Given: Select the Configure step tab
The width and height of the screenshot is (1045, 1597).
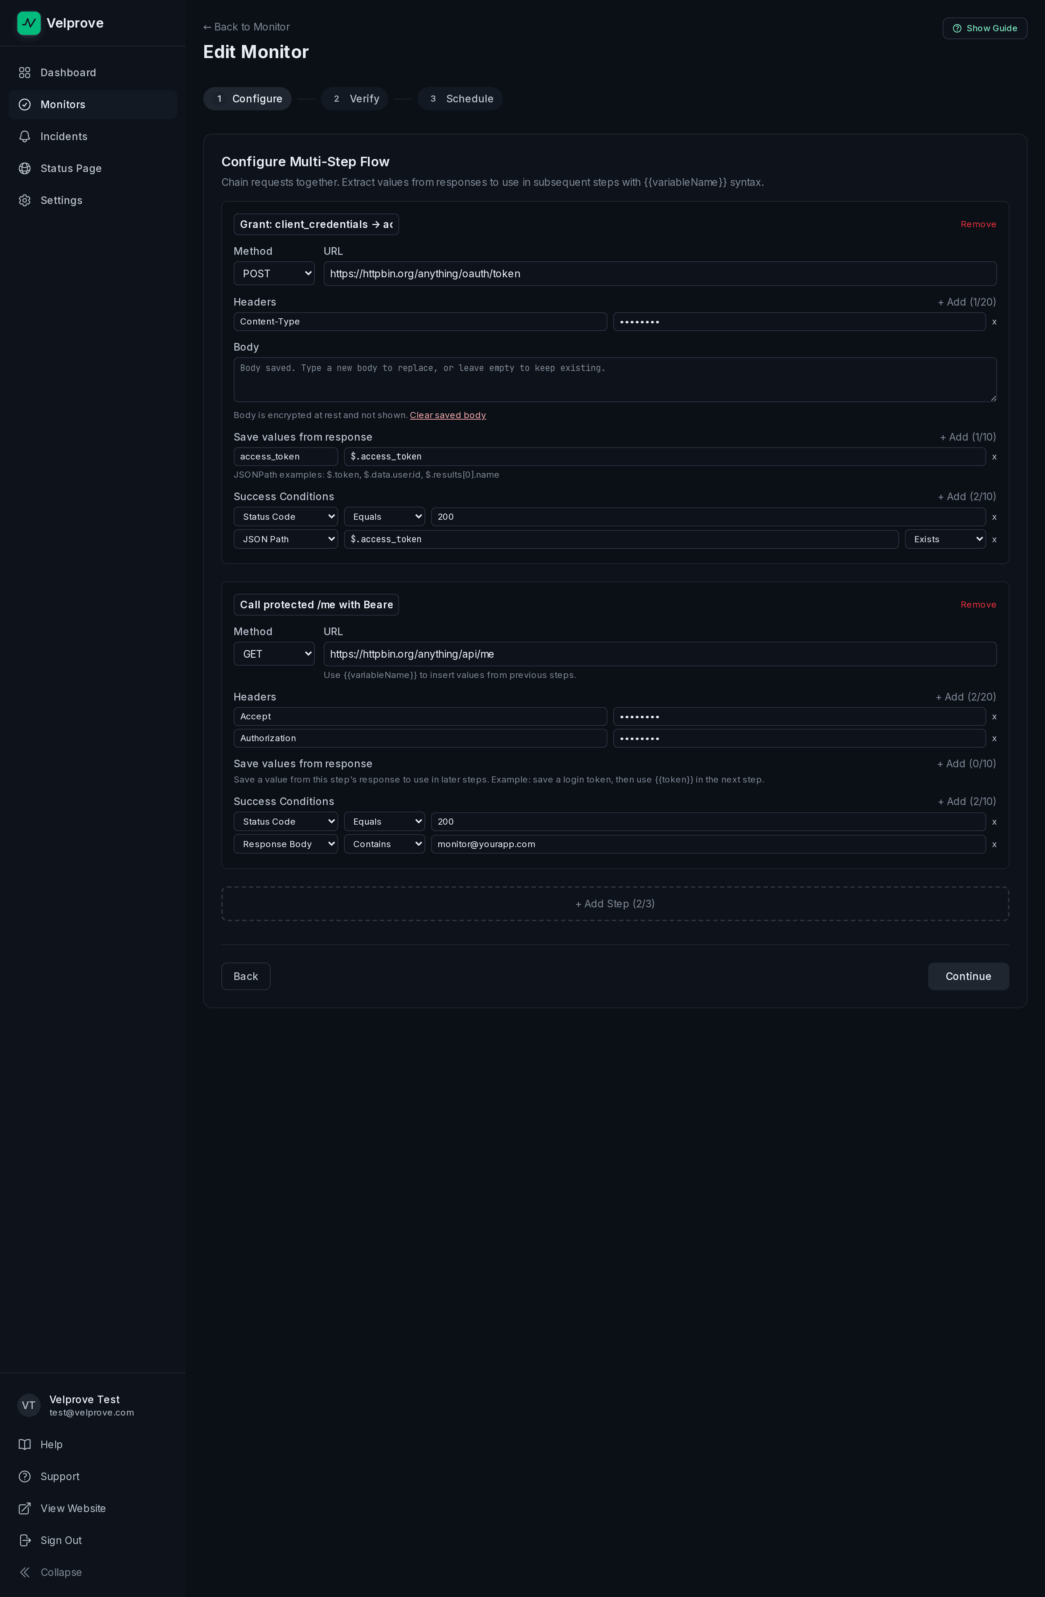Looking at the screenshot, I should pos(247,99).
